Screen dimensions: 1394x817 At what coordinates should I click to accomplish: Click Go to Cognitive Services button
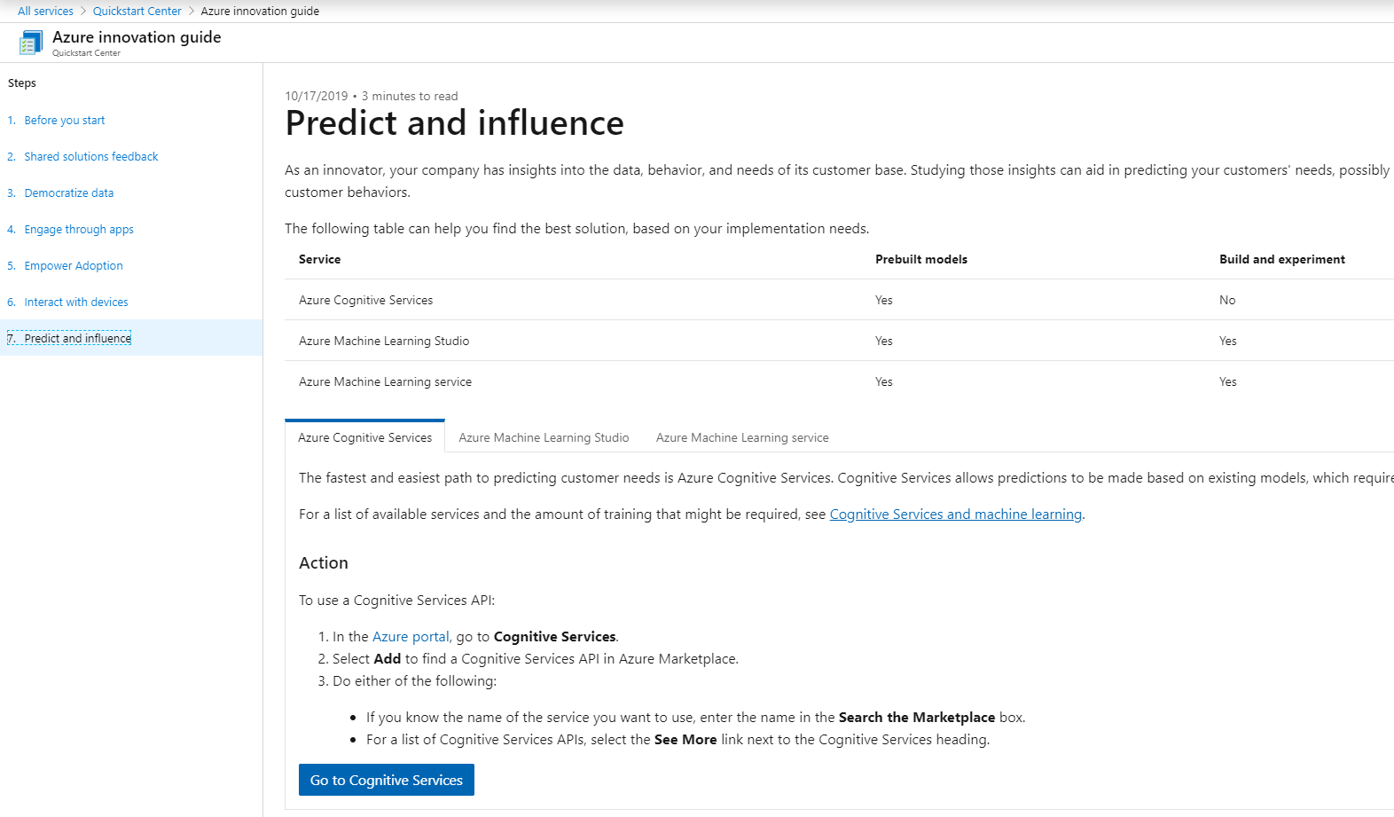pyautogui.click(x=387, y=780)
